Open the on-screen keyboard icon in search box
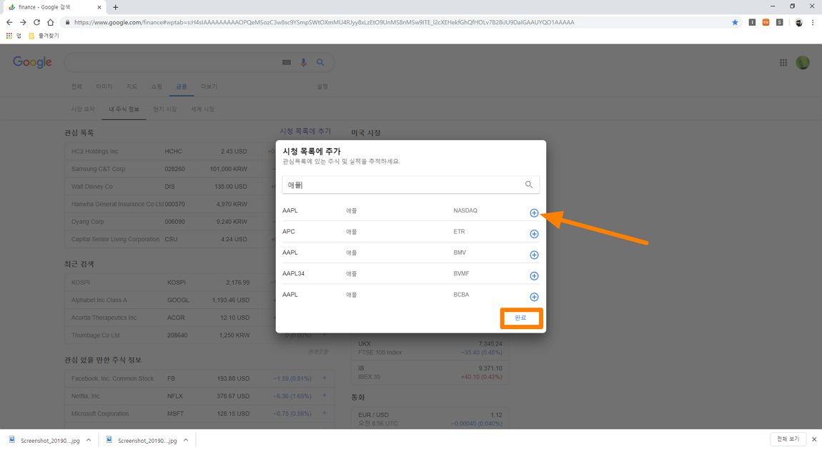This screenshot has height=450, width=822. pos(286,62)
